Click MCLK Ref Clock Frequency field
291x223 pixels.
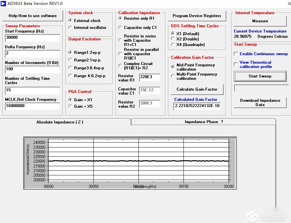[33, 106]
